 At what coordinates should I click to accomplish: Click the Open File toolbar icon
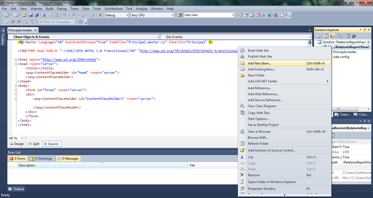[25, 15]
